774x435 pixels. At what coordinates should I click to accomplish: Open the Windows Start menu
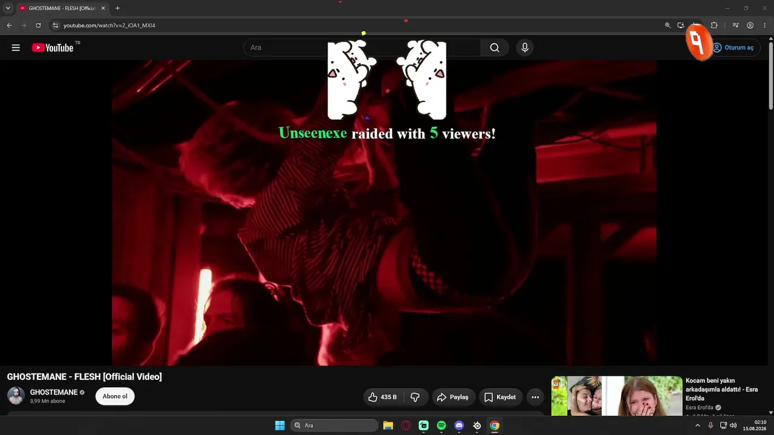tap(280, 425)
